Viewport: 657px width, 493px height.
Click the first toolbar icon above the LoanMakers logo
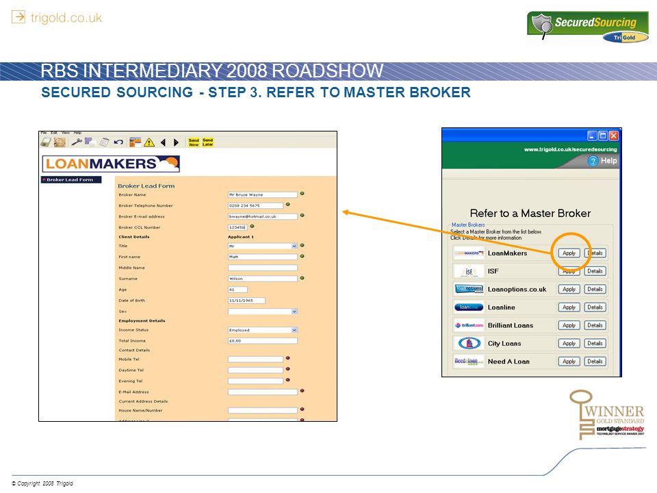click(46, 142)
